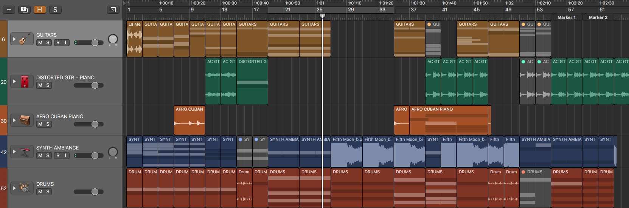The image size is (629, 208).
Task: Solo the DRUMS track
Action: (48, 192)
